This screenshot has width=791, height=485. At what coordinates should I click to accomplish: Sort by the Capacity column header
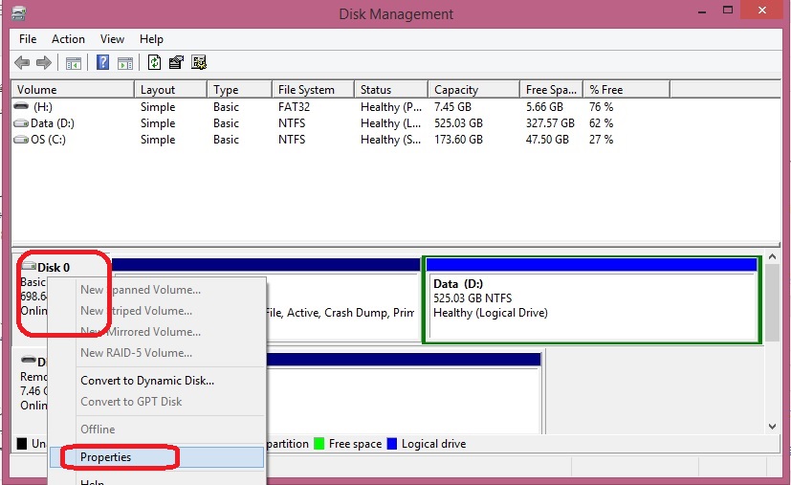[456, 90]
